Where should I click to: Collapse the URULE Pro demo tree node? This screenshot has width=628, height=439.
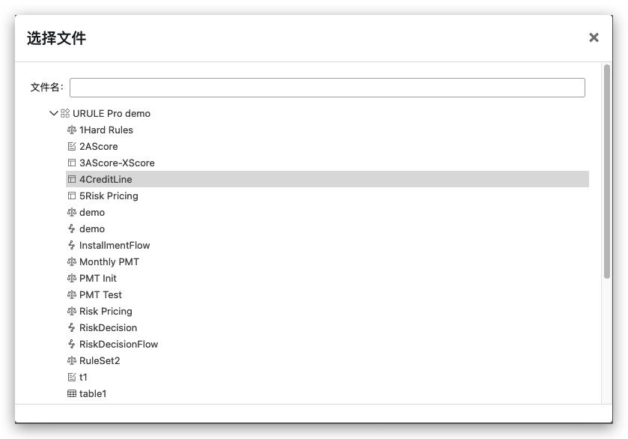click(53, 114)
